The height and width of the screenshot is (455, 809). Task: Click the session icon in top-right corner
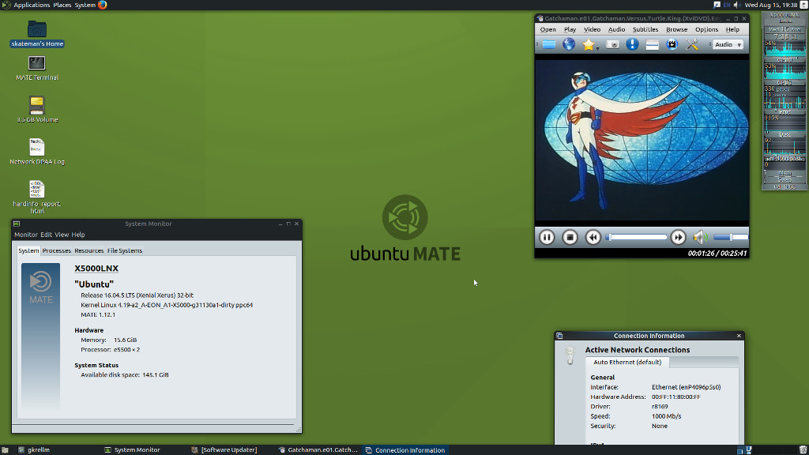[803, 5]
